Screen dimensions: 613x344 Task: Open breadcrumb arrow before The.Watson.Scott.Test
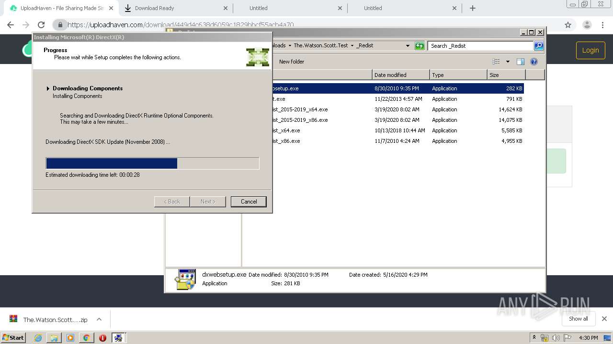click(290, 46)
